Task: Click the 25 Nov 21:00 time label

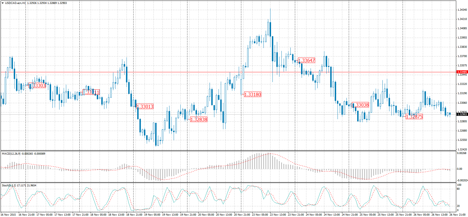Action: 403,215
